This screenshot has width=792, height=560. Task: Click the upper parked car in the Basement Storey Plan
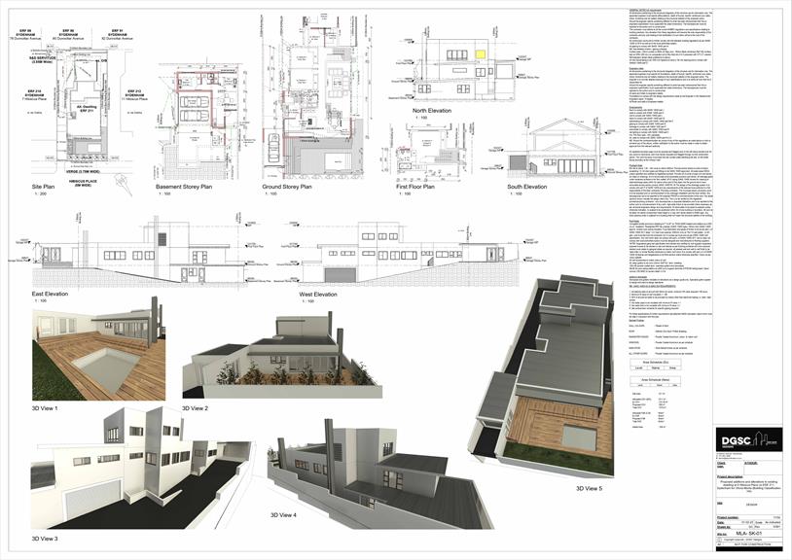pos(195,101)
